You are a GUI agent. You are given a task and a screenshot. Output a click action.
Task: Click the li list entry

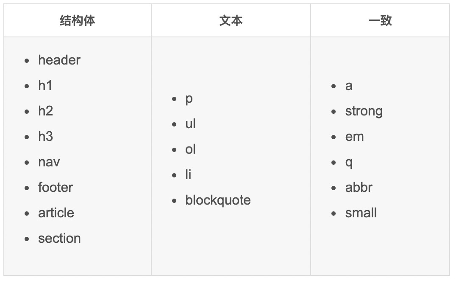(188, 175)
